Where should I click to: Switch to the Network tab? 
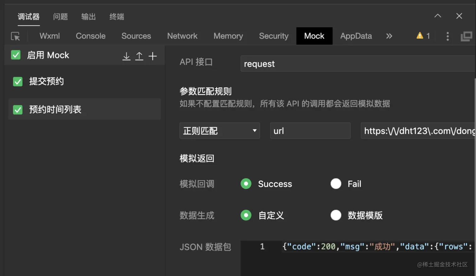[x=182, y=36]
